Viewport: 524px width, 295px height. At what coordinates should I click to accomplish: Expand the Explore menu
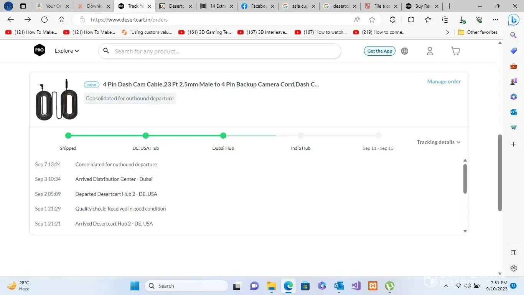click(x=67, y=51)
